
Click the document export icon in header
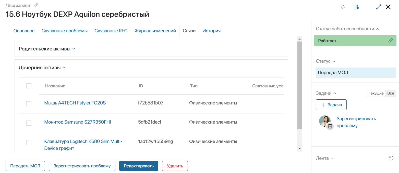pos(357,7)
